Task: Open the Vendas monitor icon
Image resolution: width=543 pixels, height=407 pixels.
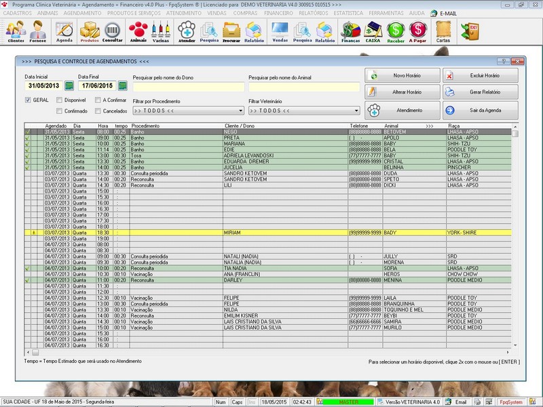Action: (280, 31)
